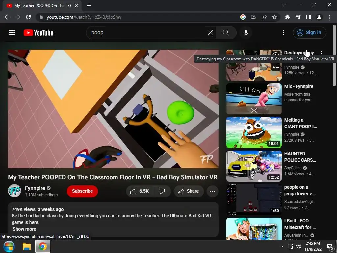Viewport: 337px width, 253px height.
Task: Install app icon in address bar
Action: 253,17
